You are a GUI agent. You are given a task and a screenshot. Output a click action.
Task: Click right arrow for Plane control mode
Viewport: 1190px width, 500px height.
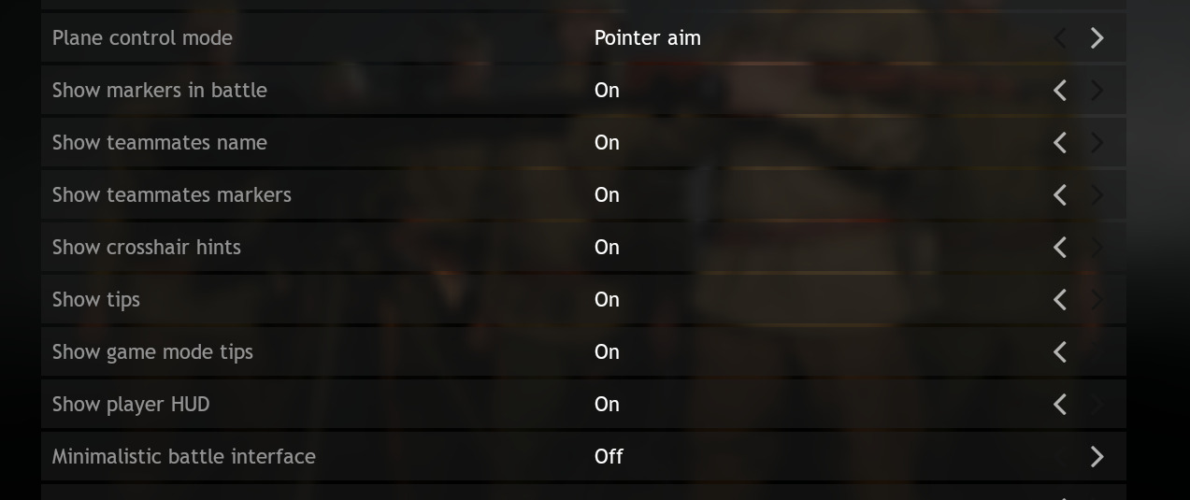click(1097, 38)
